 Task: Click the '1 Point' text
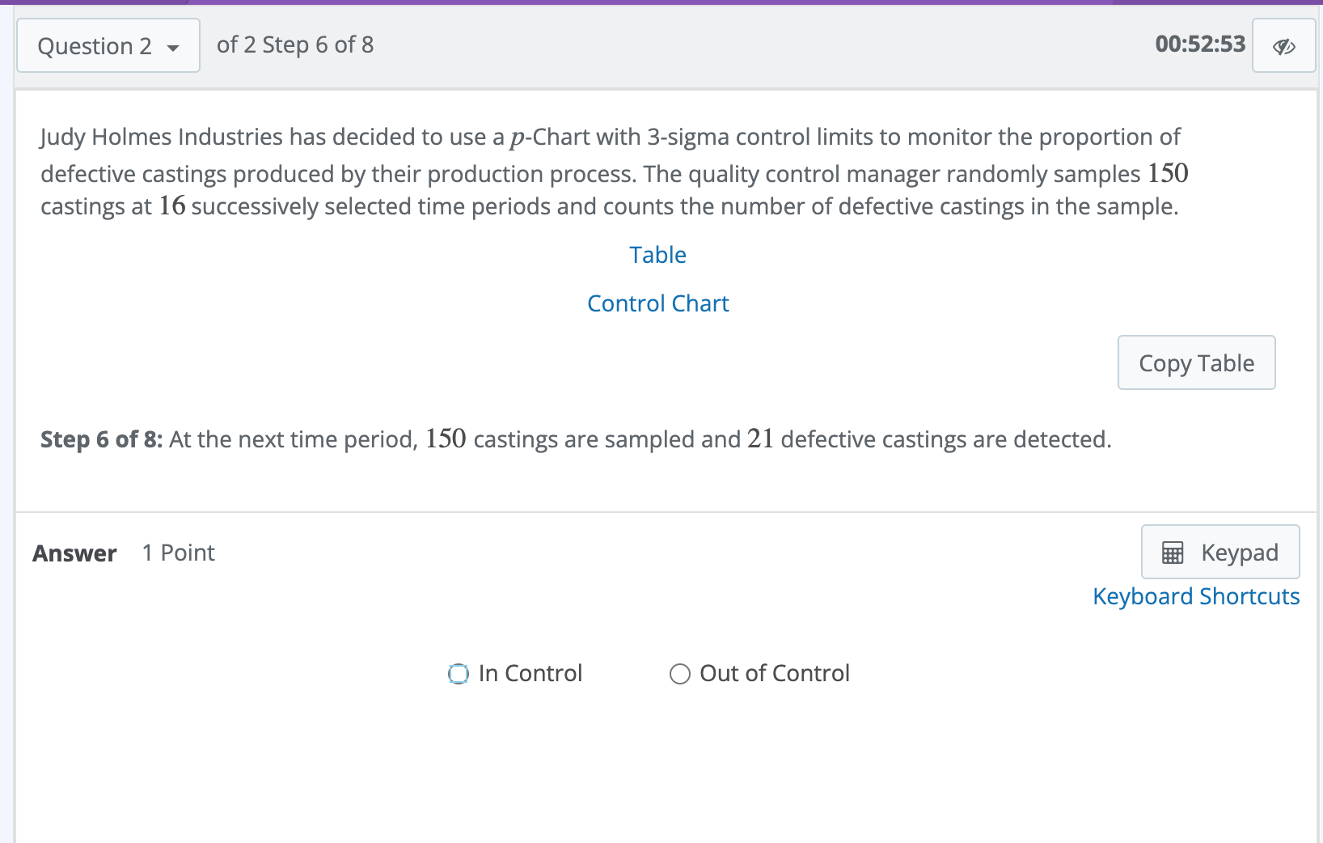point(179,553)
